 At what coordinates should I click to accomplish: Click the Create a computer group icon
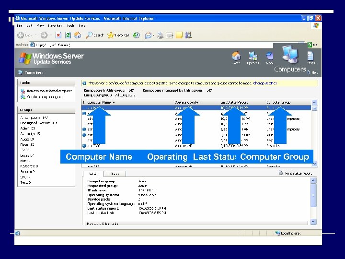[23, 97]
